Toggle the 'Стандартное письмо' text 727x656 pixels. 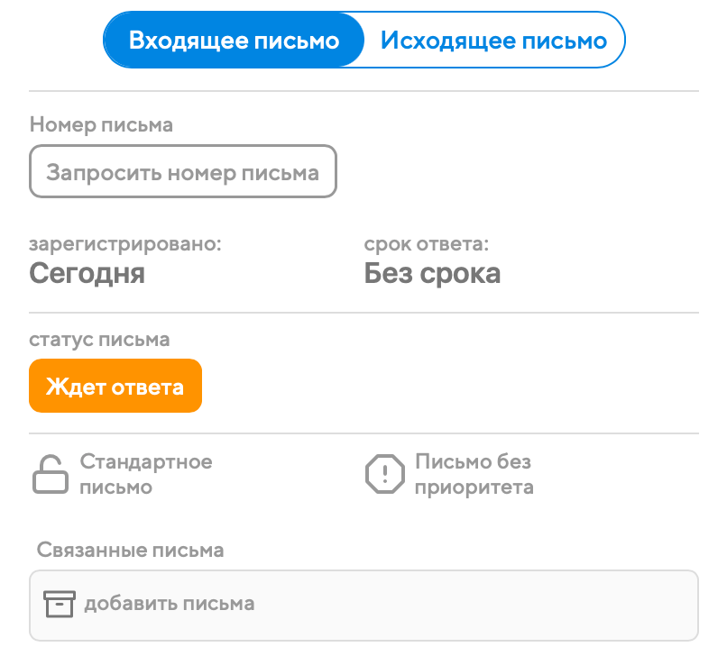tap(146, 475)
